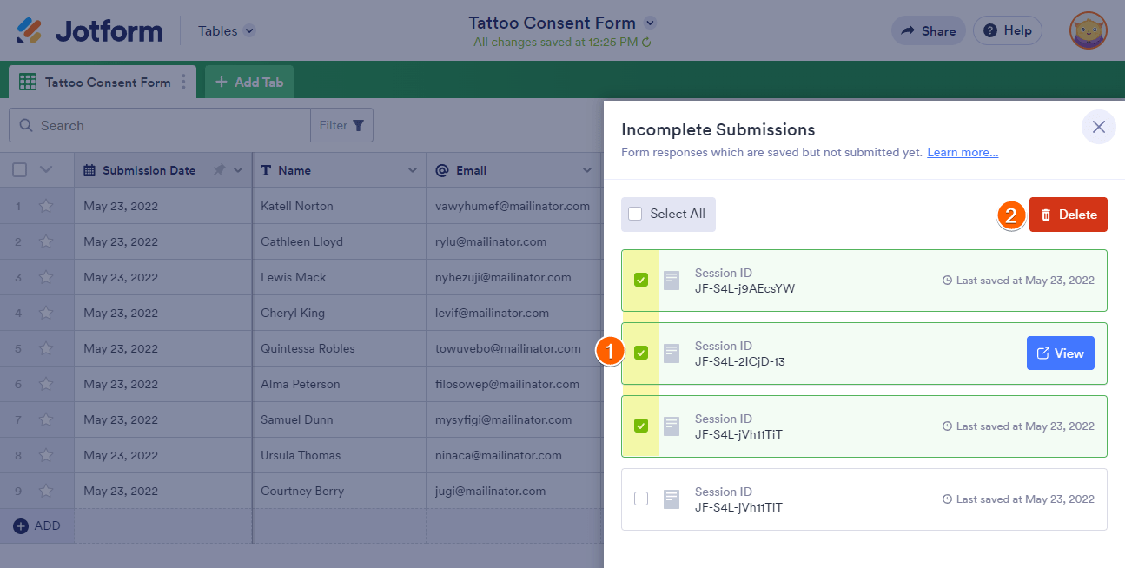Expand the Tables dropdown

[249, 31]
